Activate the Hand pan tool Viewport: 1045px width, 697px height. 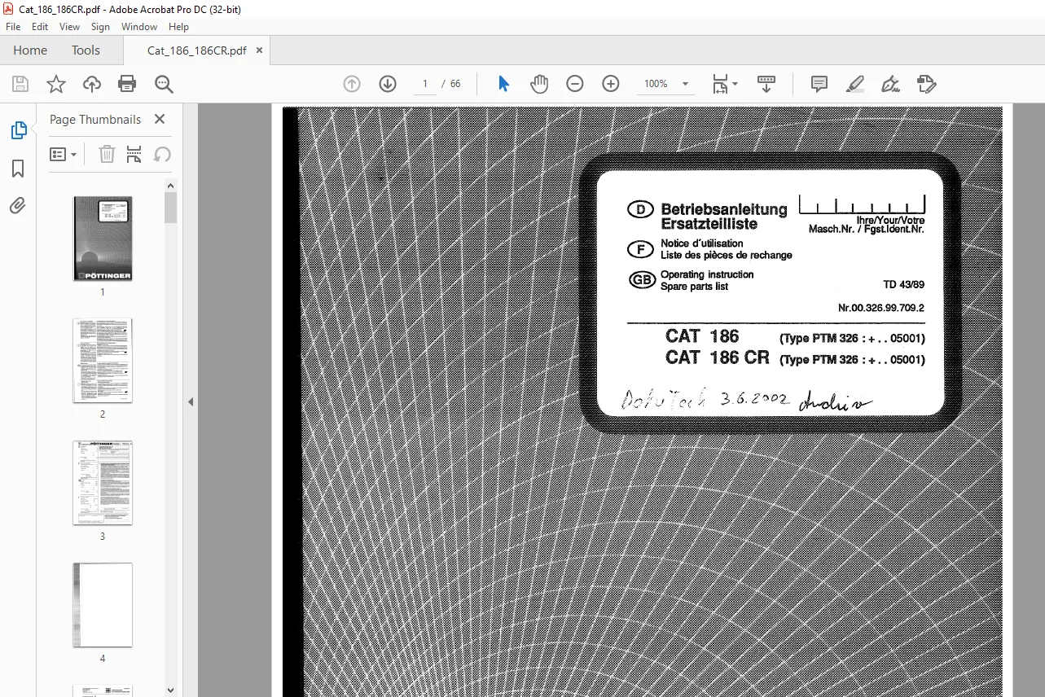point(539,84)
